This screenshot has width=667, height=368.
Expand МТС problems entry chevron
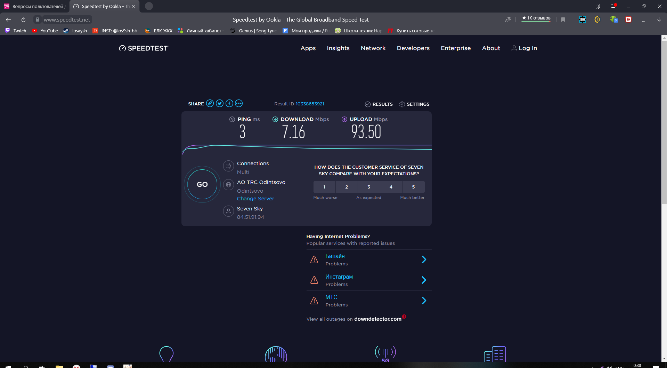click(424, 301)
